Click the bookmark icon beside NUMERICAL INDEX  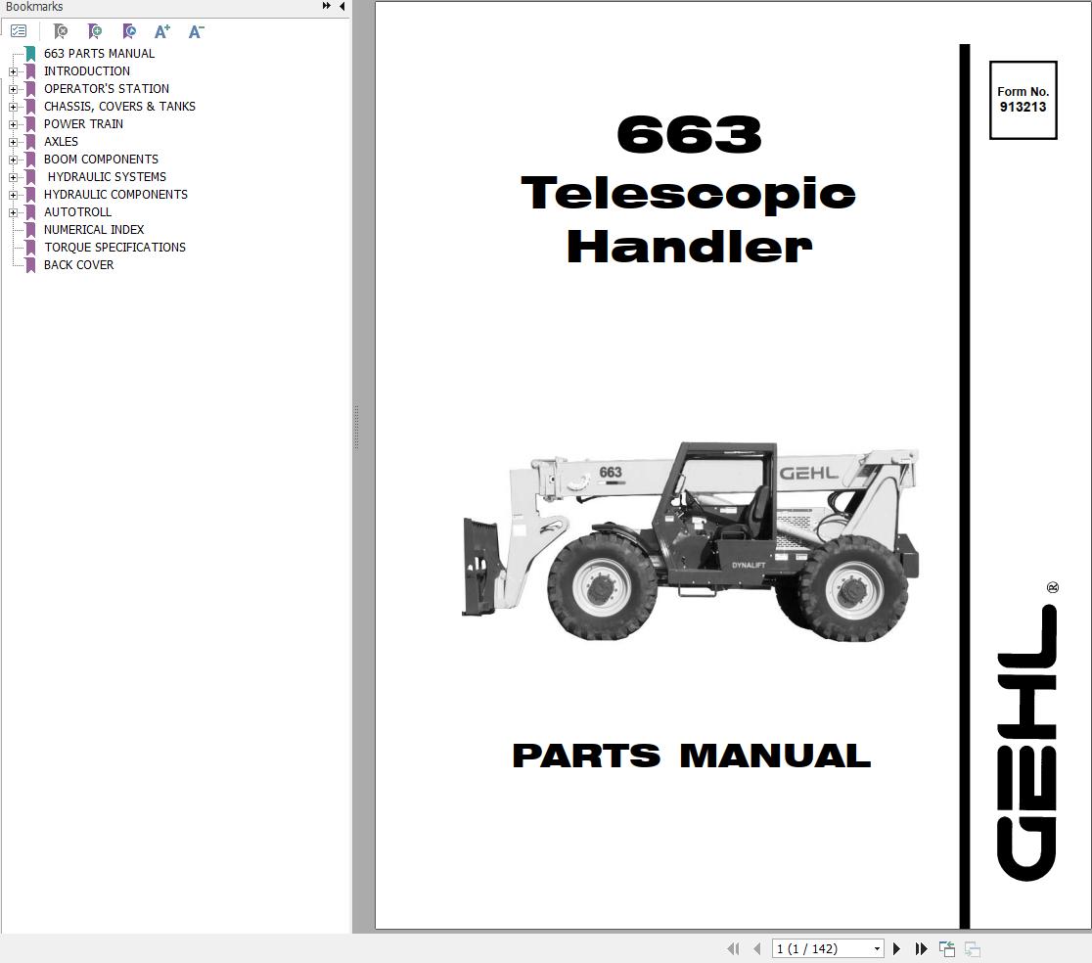30,230
